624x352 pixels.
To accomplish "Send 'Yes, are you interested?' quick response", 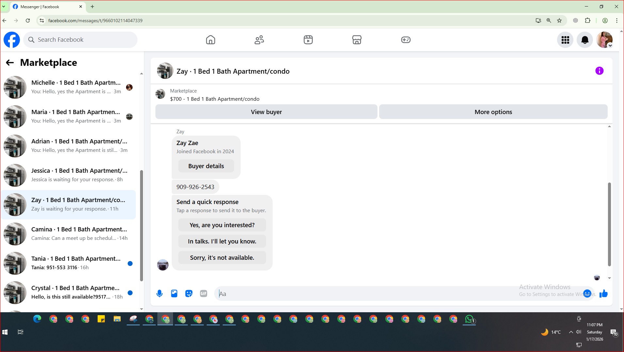I will 222,225.
